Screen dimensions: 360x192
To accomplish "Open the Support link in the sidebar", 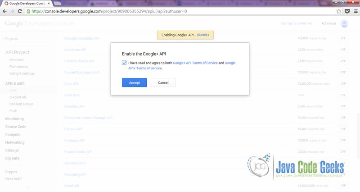I will 11,172.
